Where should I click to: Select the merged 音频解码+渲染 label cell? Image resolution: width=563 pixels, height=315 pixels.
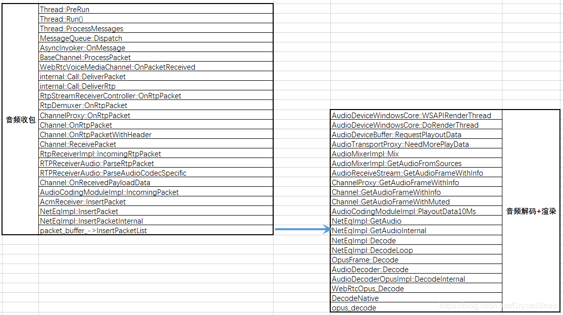pos(531,211)
